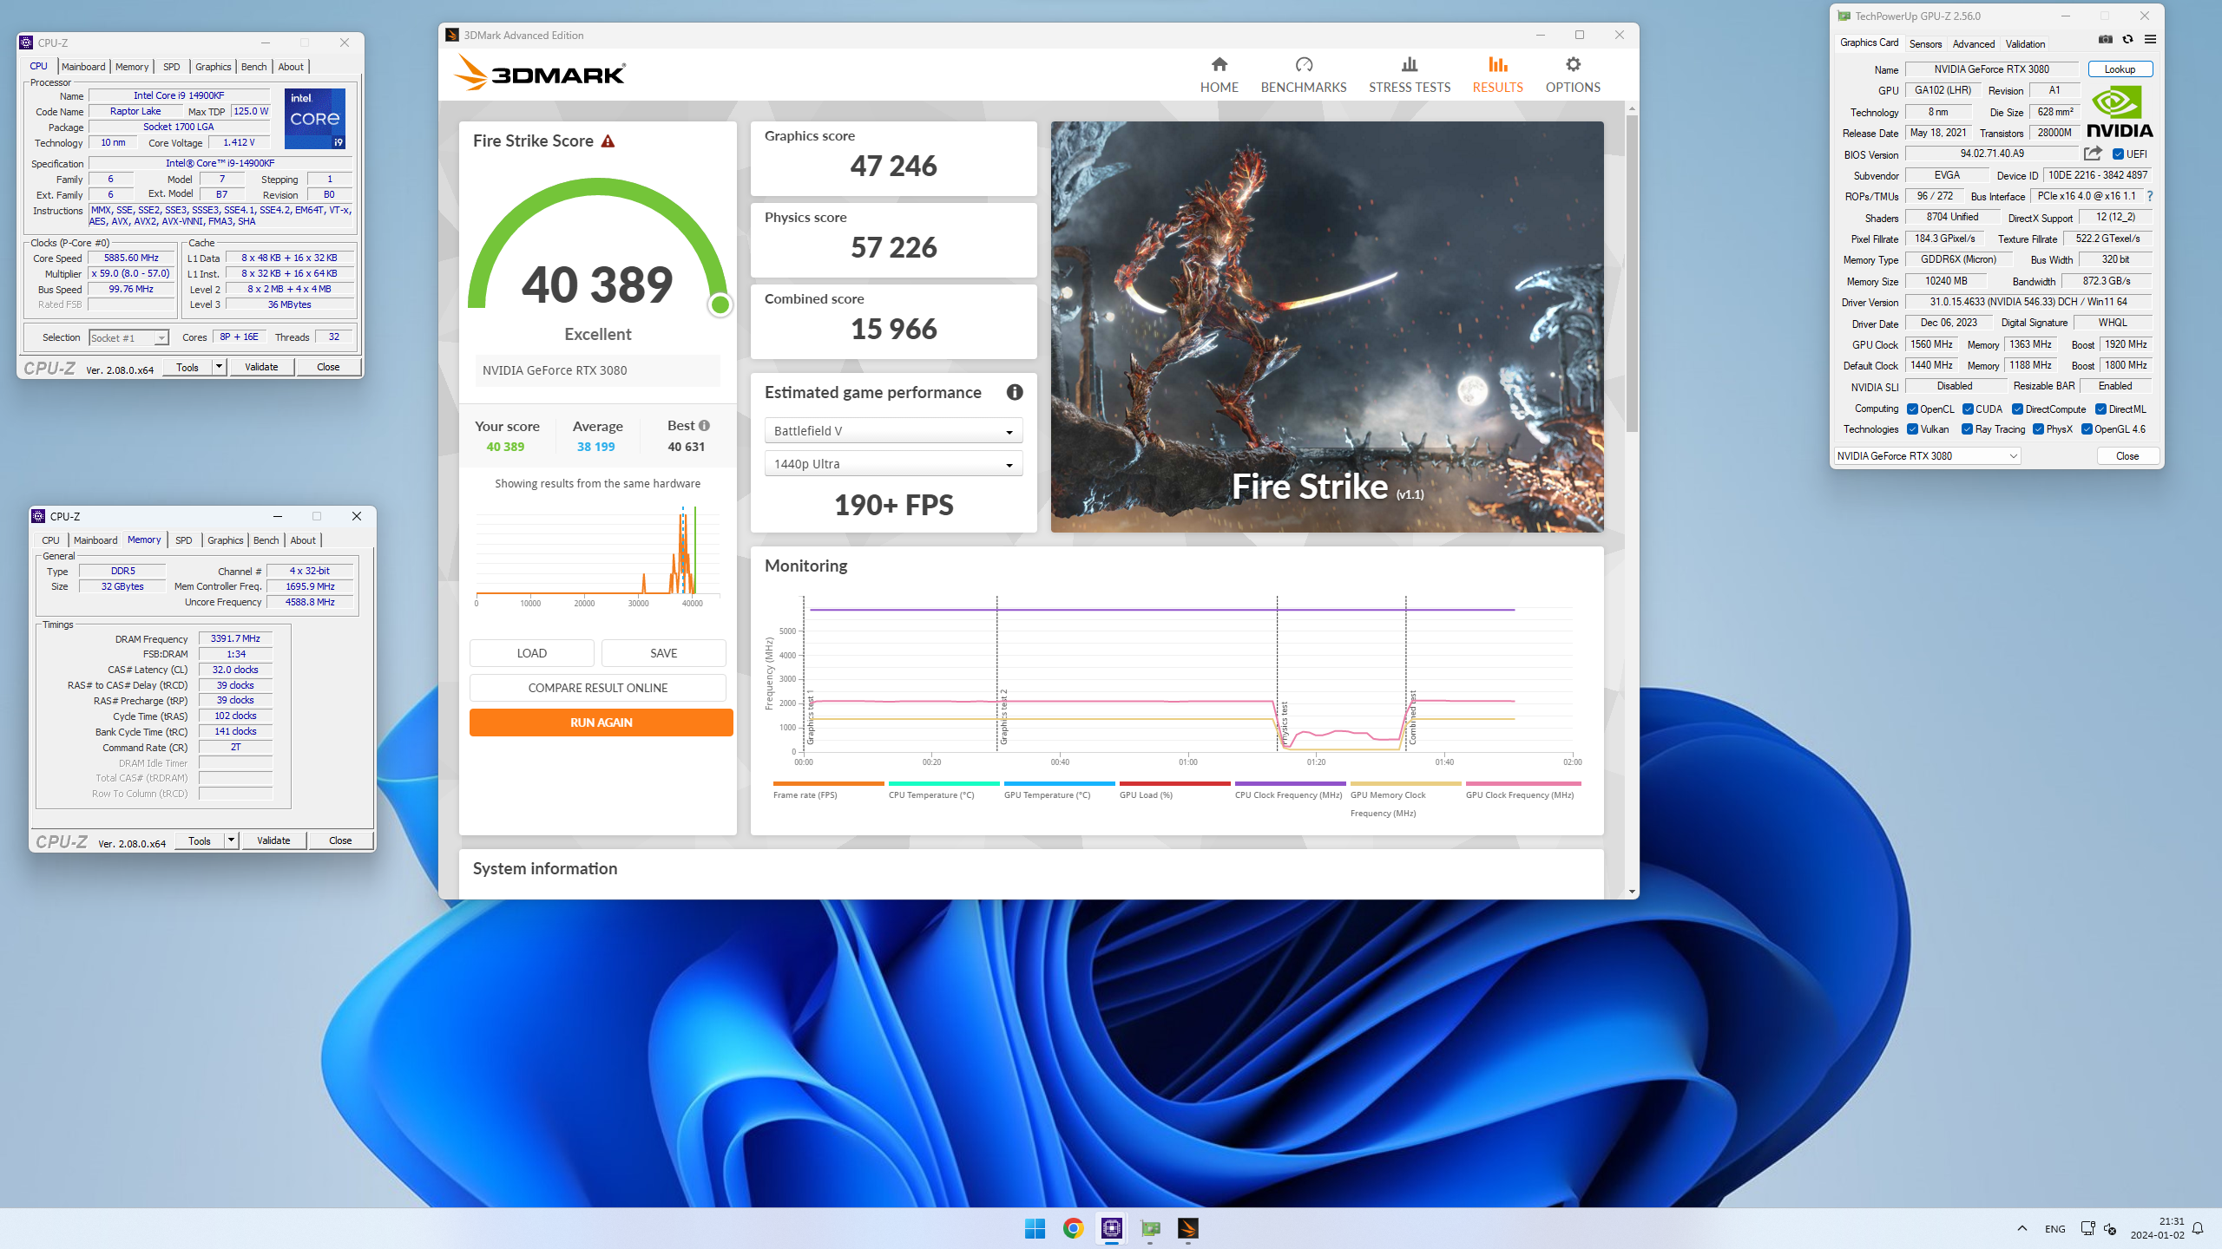Click the 3DMark logo
Image resolution: width=2222 pixels, height=1249 pixels.
point(539,73)
